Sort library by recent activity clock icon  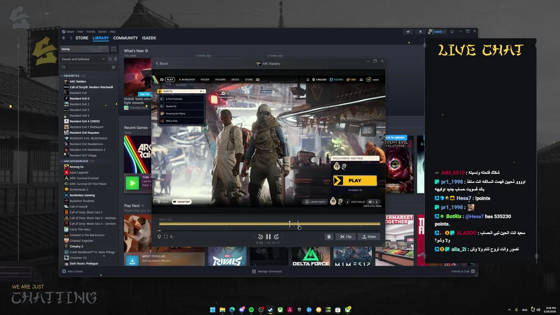click(x=110, y=59)
